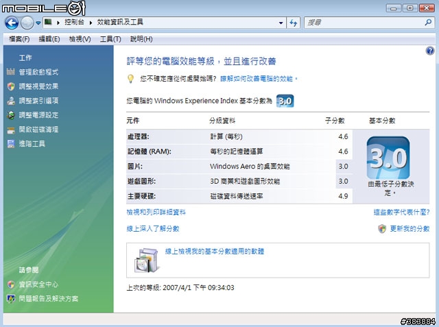Click the power icon beside 調整電源設定

tap(11, 115)
